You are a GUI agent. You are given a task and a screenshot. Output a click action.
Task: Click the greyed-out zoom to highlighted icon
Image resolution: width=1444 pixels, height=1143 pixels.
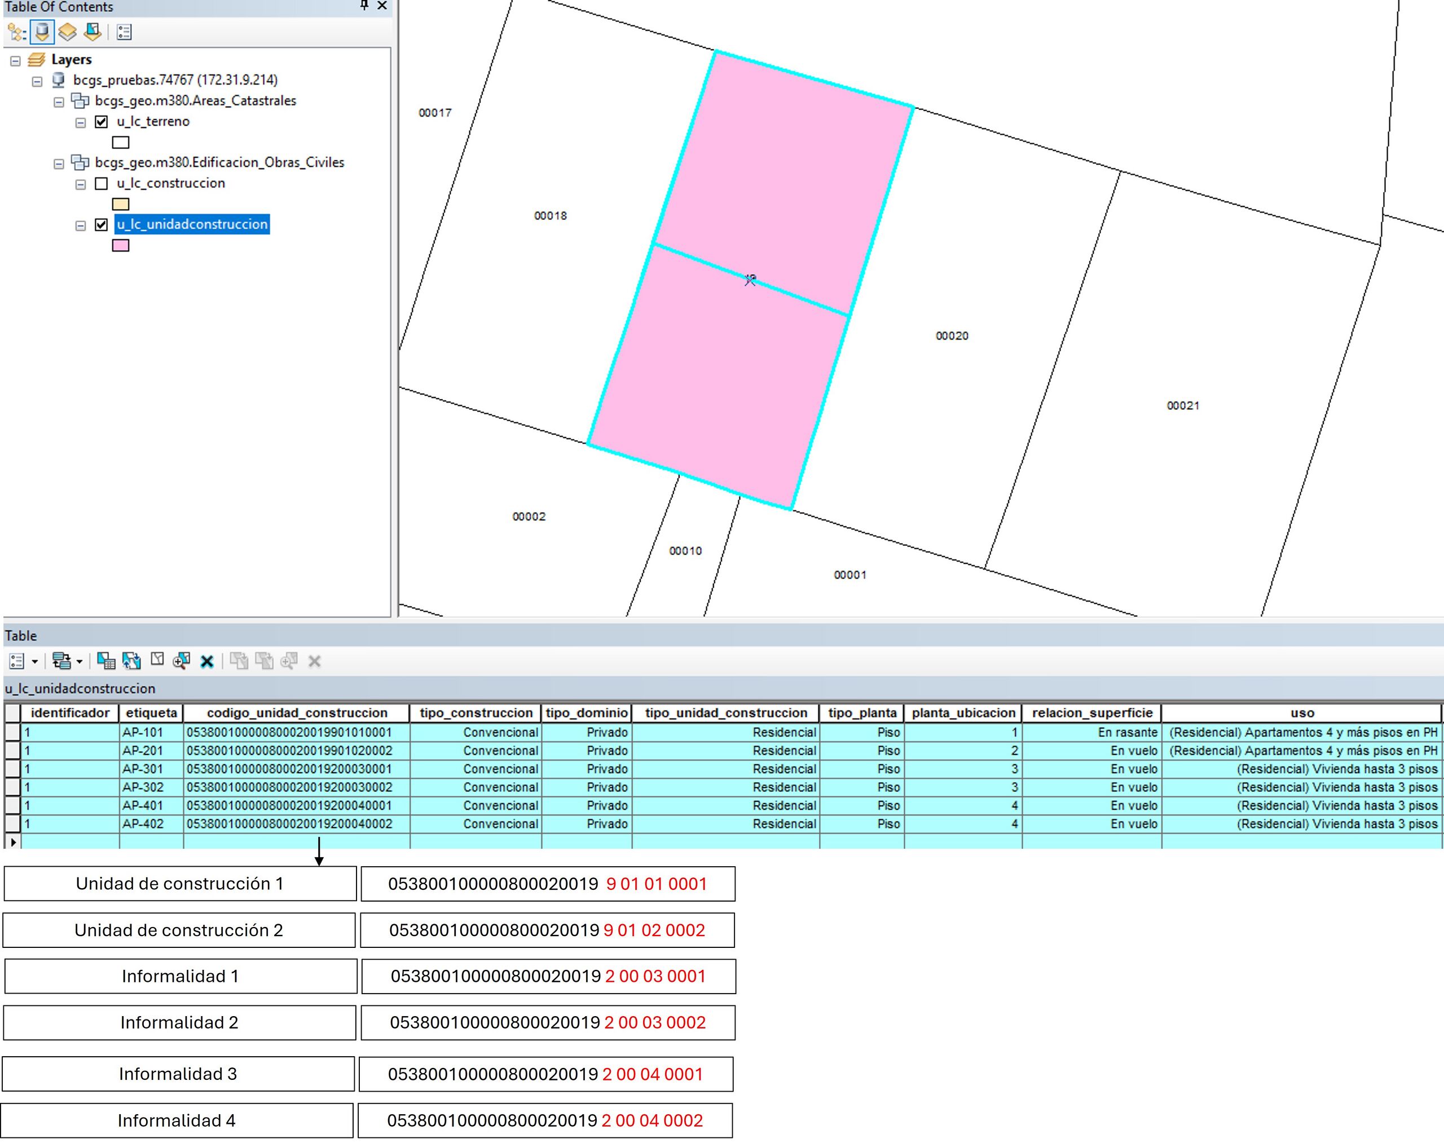coord(289,661)
